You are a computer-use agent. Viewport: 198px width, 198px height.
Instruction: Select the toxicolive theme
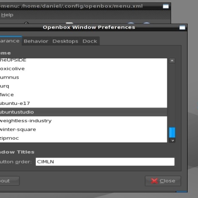pos(84,69)
